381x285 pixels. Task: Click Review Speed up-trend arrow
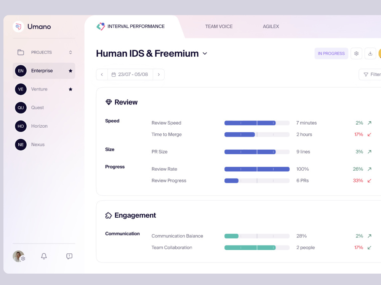pos(369,123)
